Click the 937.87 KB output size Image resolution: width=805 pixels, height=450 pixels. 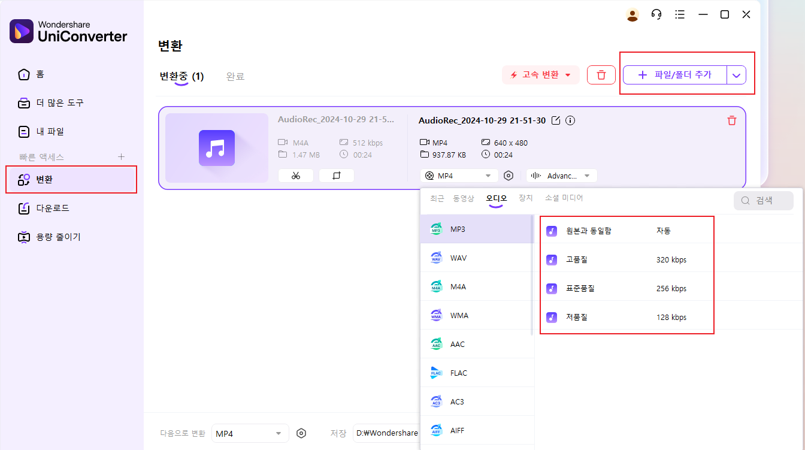(449, 155)
